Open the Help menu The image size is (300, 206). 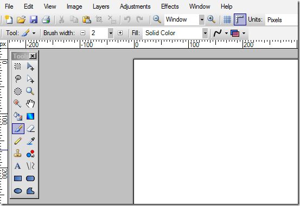(227, 6)
